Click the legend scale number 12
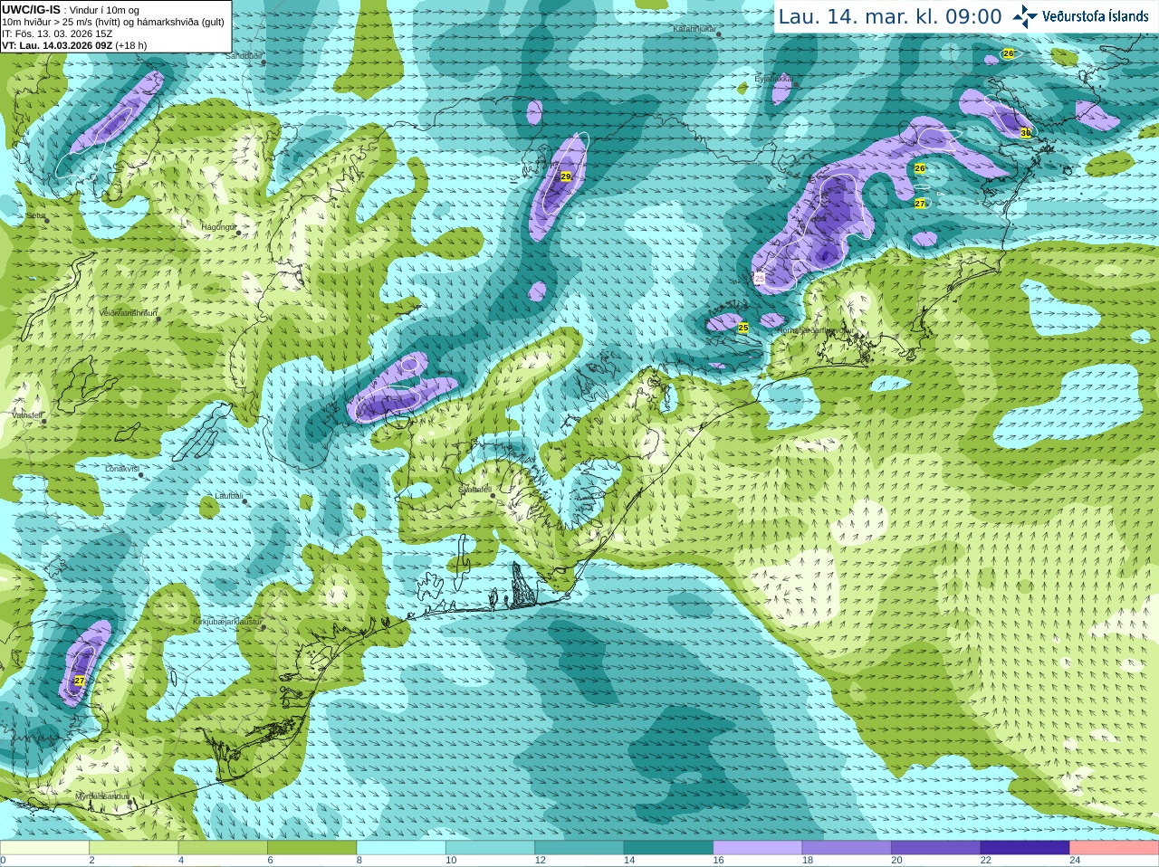The image size is (1159, 867). (x=541, y=861)
